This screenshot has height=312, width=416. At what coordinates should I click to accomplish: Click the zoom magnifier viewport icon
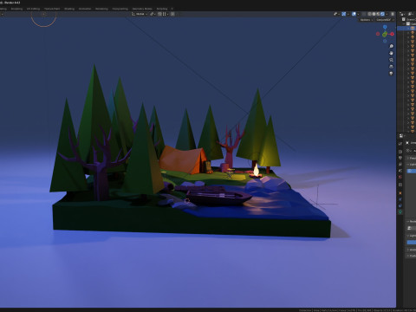(391, 46)
